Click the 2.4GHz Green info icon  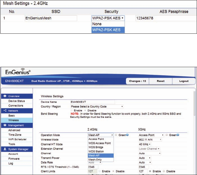[127, 135]
